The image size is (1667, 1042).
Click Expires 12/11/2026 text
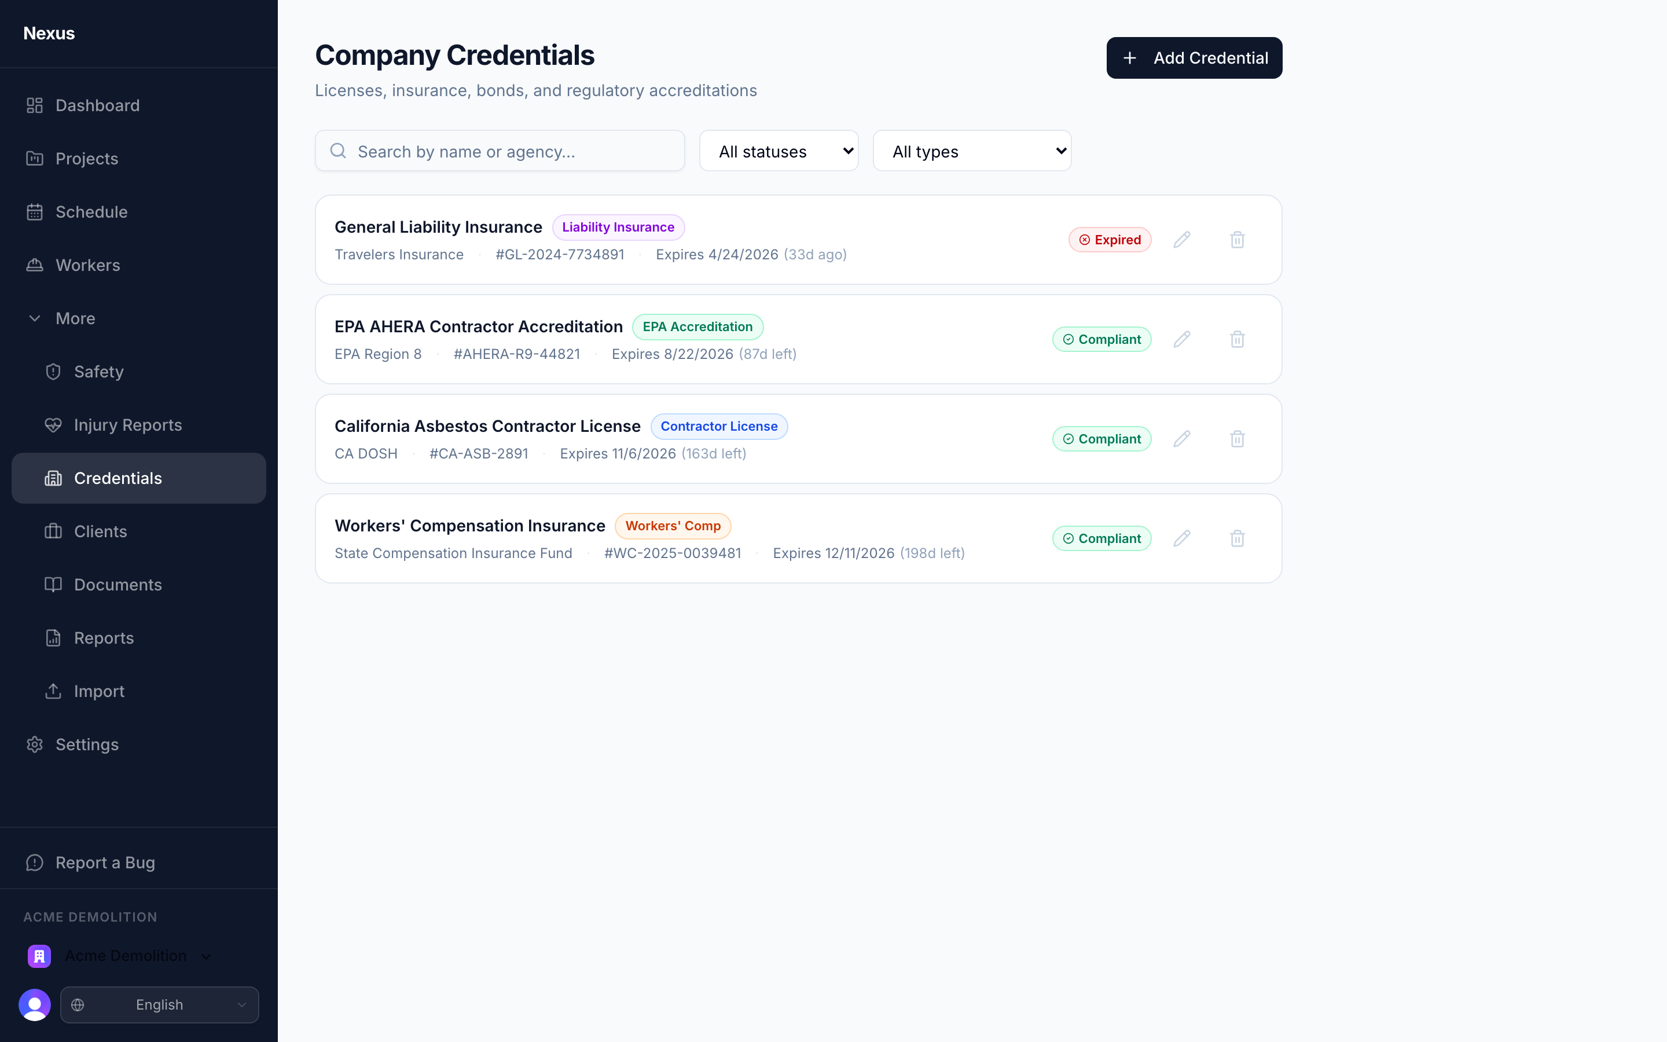tap(833, 553)
